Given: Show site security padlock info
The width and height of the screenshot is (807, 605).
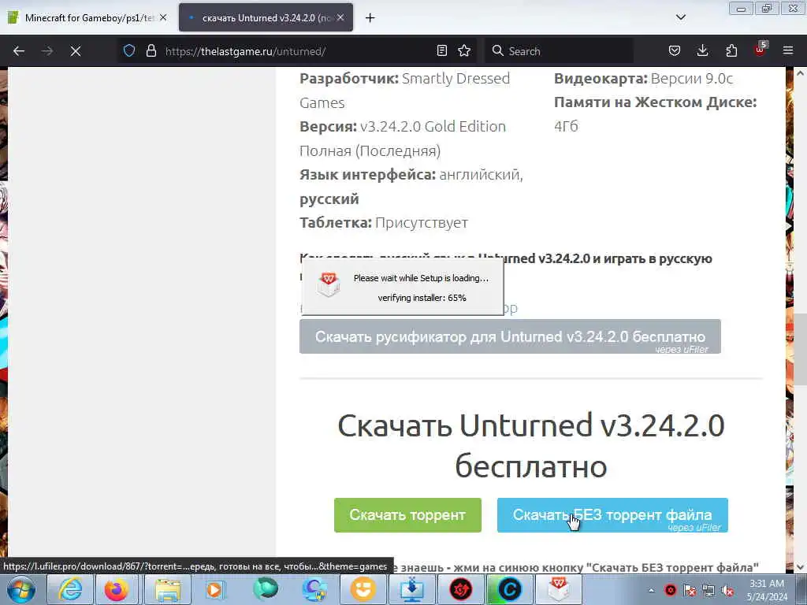Looking at the screenshot, I should point(151,50).
